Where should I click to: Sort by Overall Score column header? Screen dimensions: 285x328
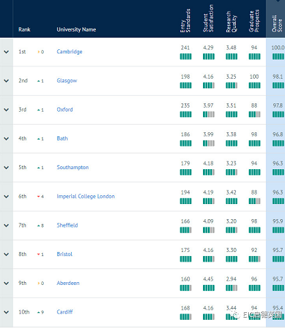coord(277,23)
